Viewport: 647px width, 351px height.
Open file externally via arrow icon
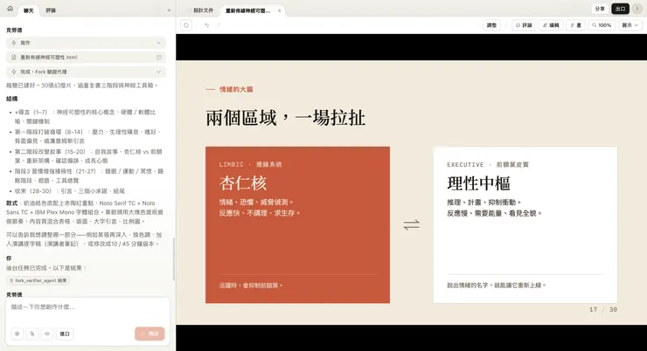(x=159, y=58)
